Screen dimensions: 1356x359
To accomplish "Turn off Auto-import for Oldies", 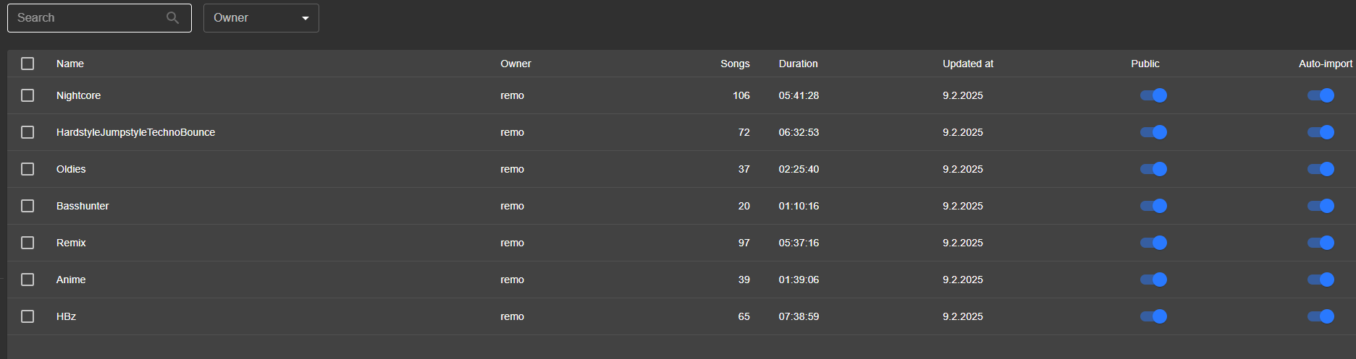I will coord(1321,169).
